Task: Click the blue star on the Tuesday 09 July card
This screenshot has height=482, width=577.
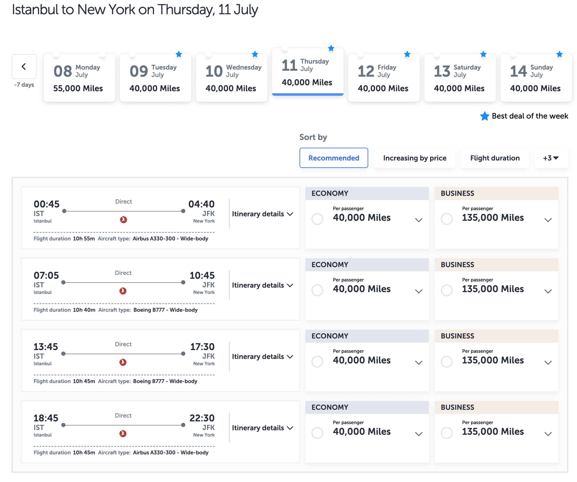Action: coord(179,54)
